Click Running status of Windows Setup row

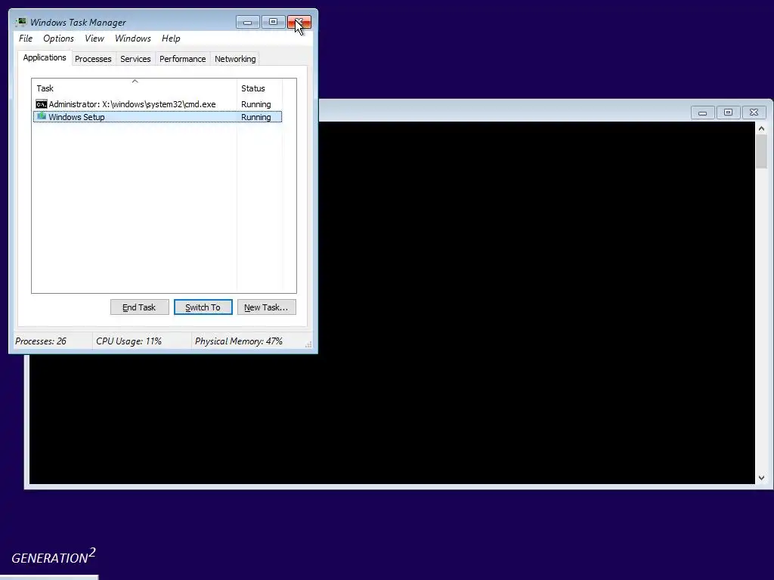(x=255, y=117)
